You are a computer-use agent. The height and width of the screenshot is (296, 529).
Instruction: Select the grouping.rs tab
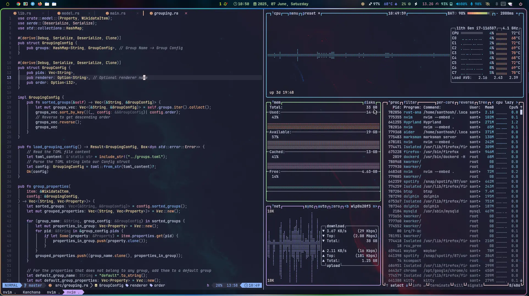164,13
